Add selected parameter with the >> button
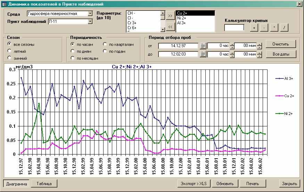Screen dimensions: 304x192 (170, 16)
